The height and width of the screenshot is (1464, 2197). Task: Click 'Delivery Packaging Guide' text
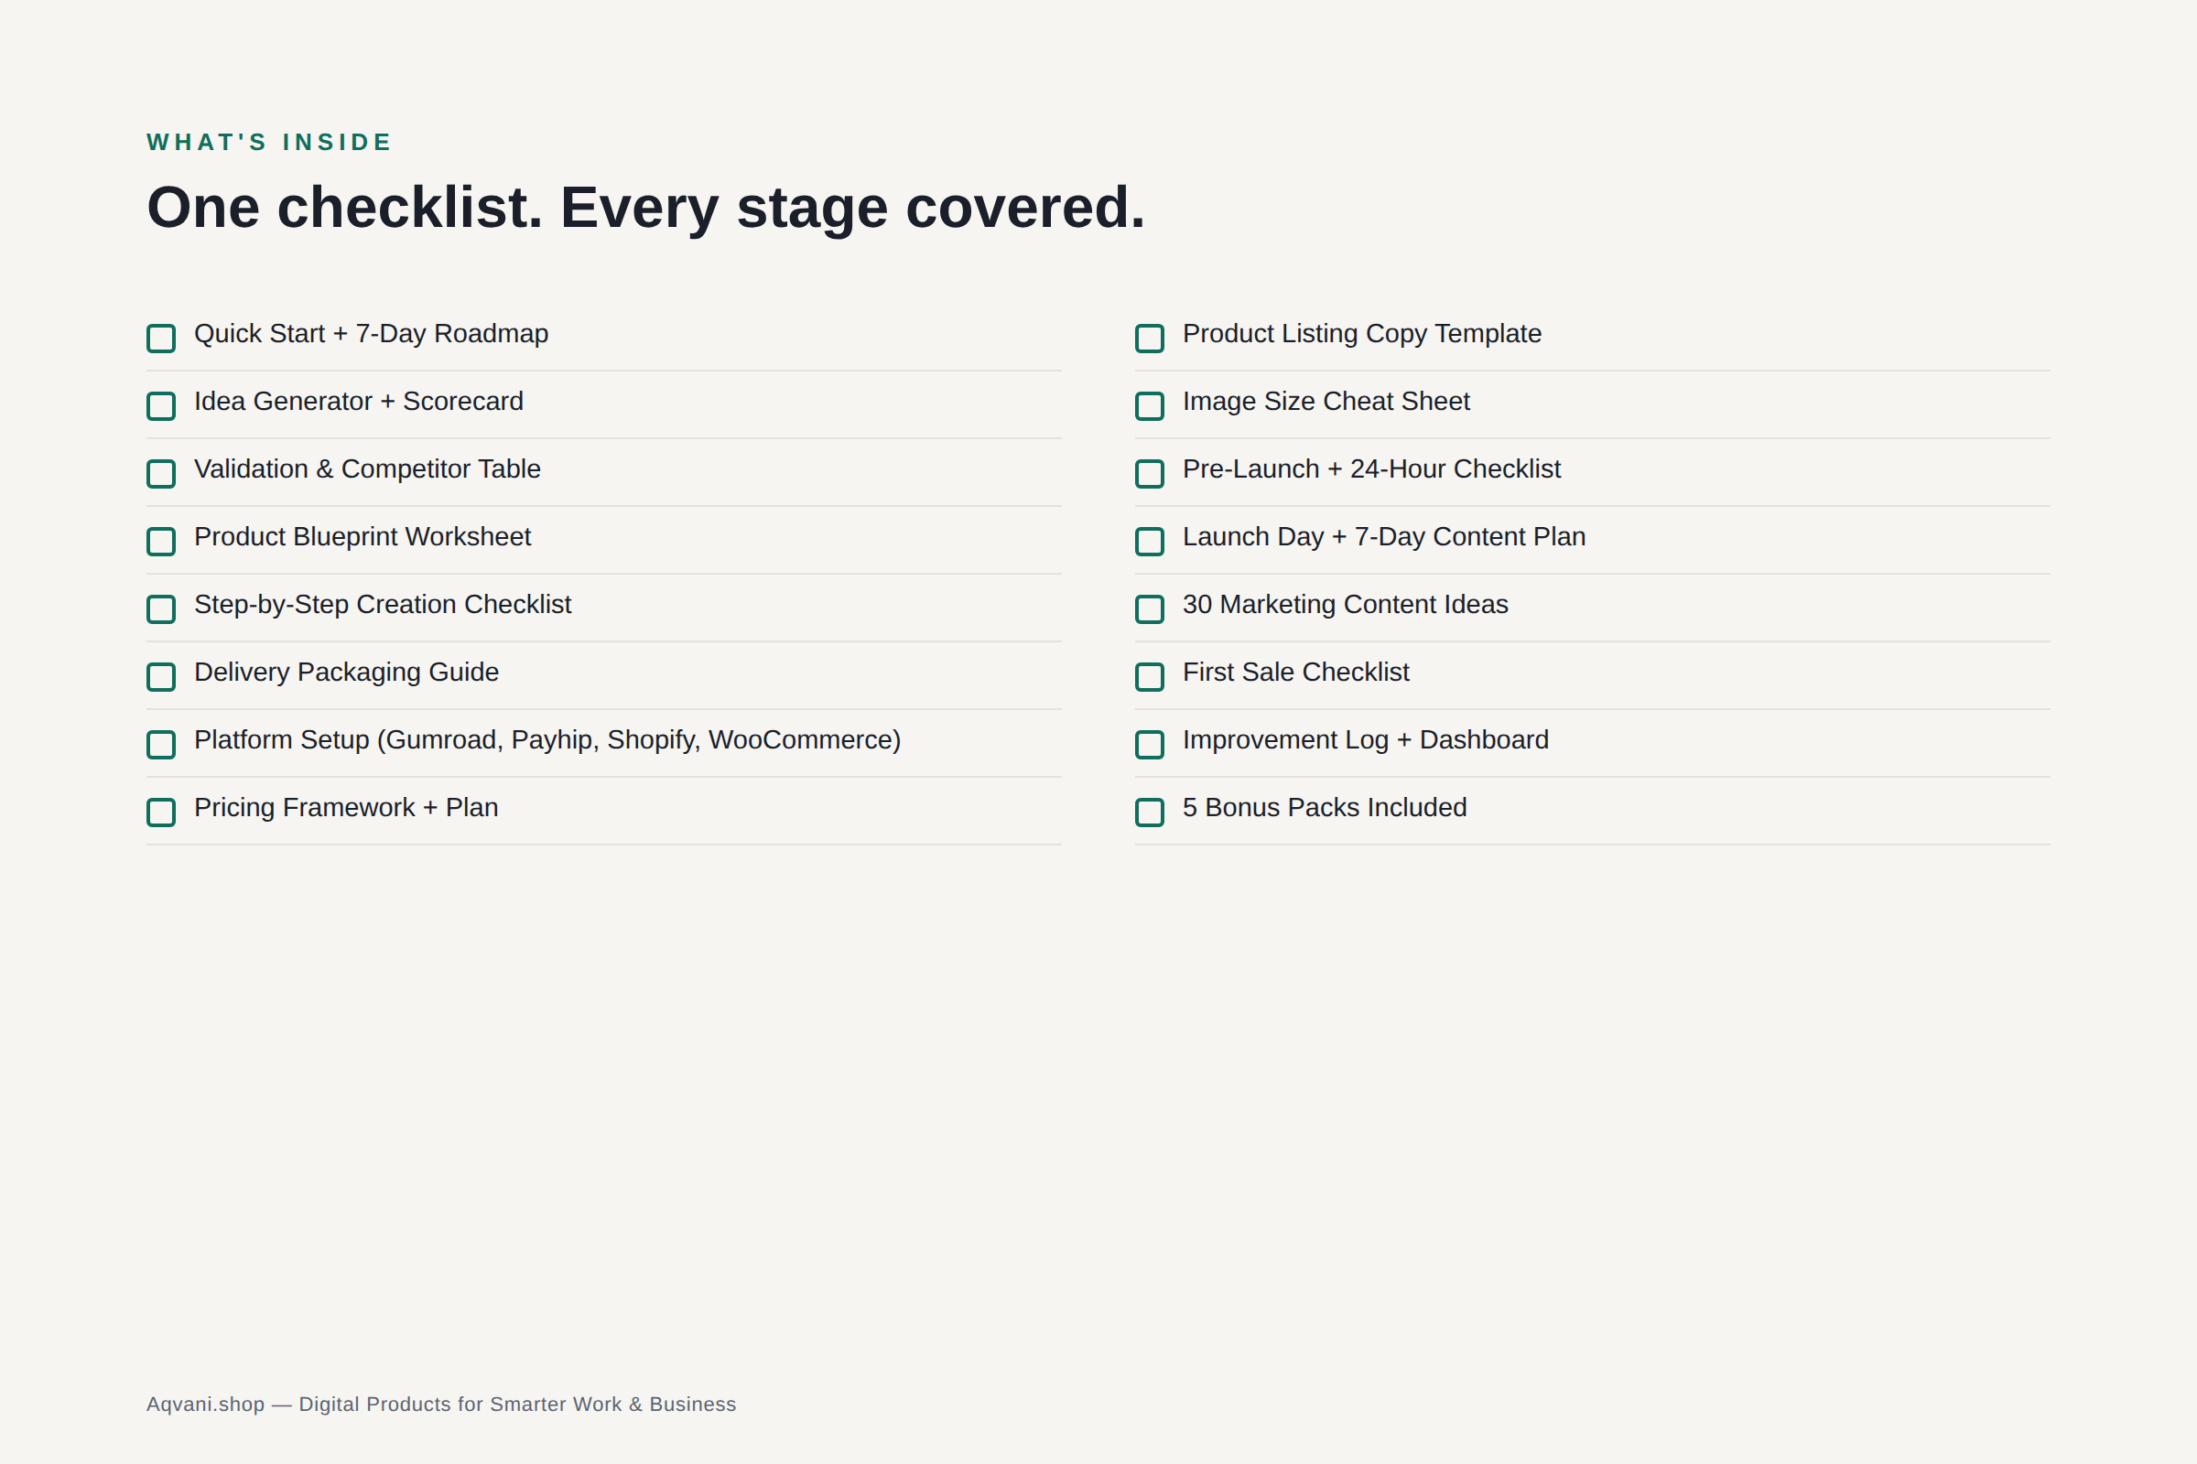pyautogui.click(x=347, y=673)
